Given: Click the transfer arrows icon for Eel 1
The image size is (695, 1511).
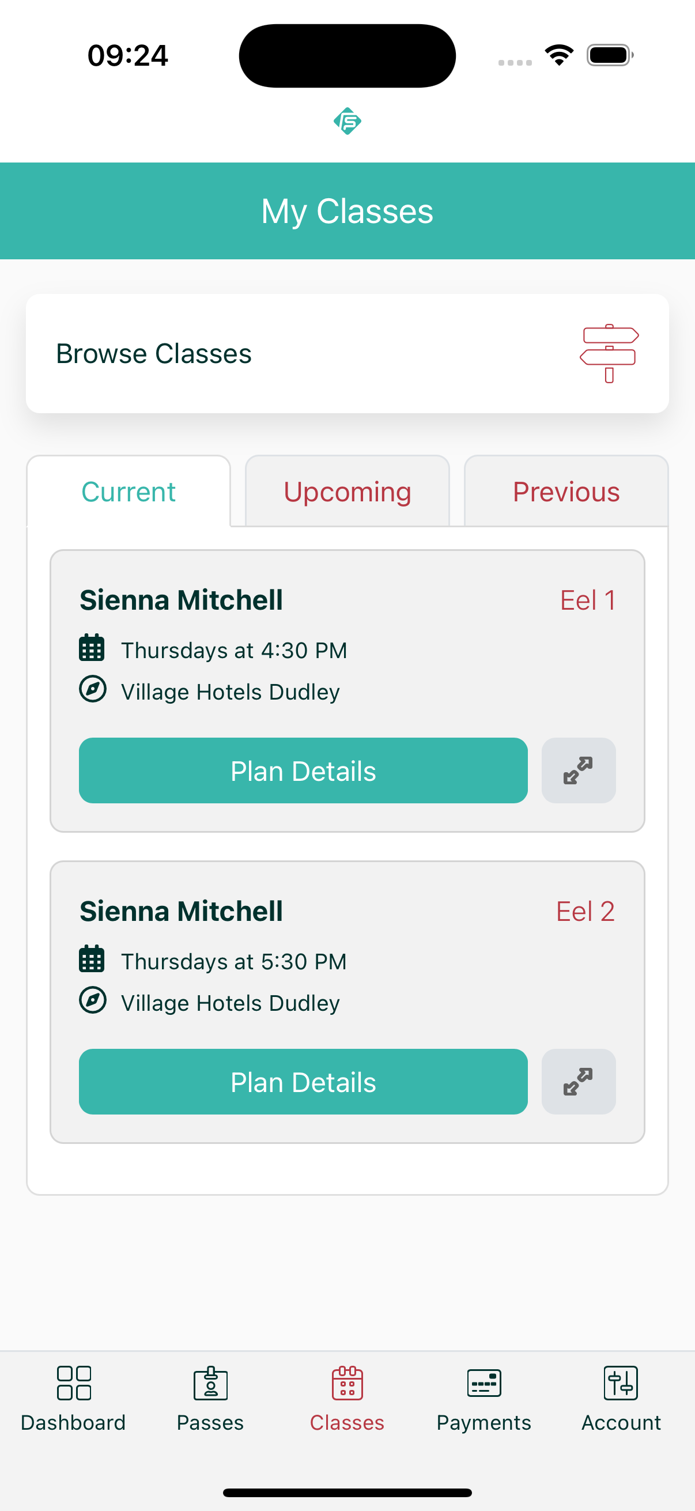Looking at the screenshot, I should point(578,770).
